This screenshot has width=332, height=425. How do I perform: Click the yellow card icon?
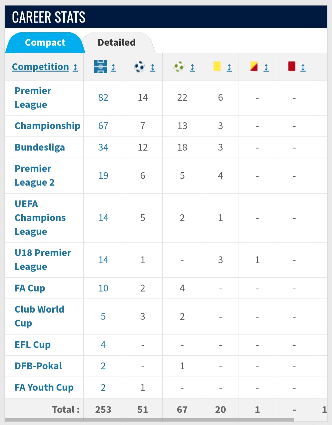click(217, 66)
